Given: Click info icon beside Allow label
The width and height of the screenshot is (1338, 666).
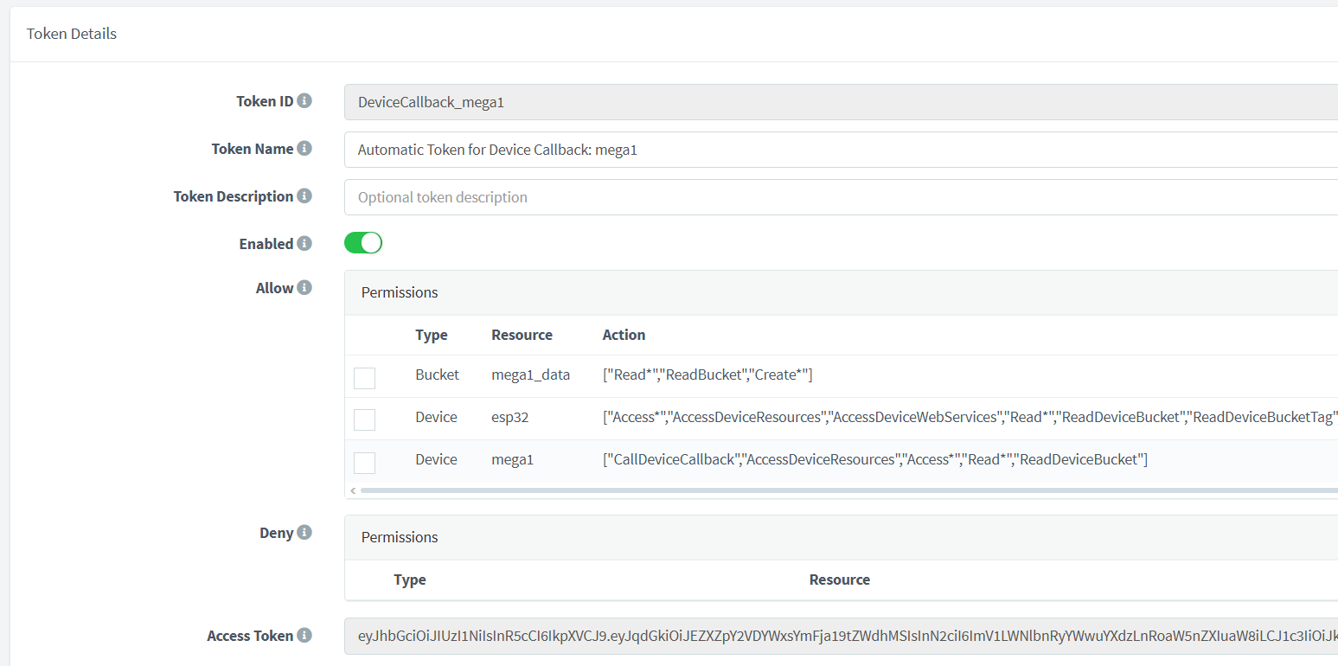Looking at the screenshot, I should [304, 288].
